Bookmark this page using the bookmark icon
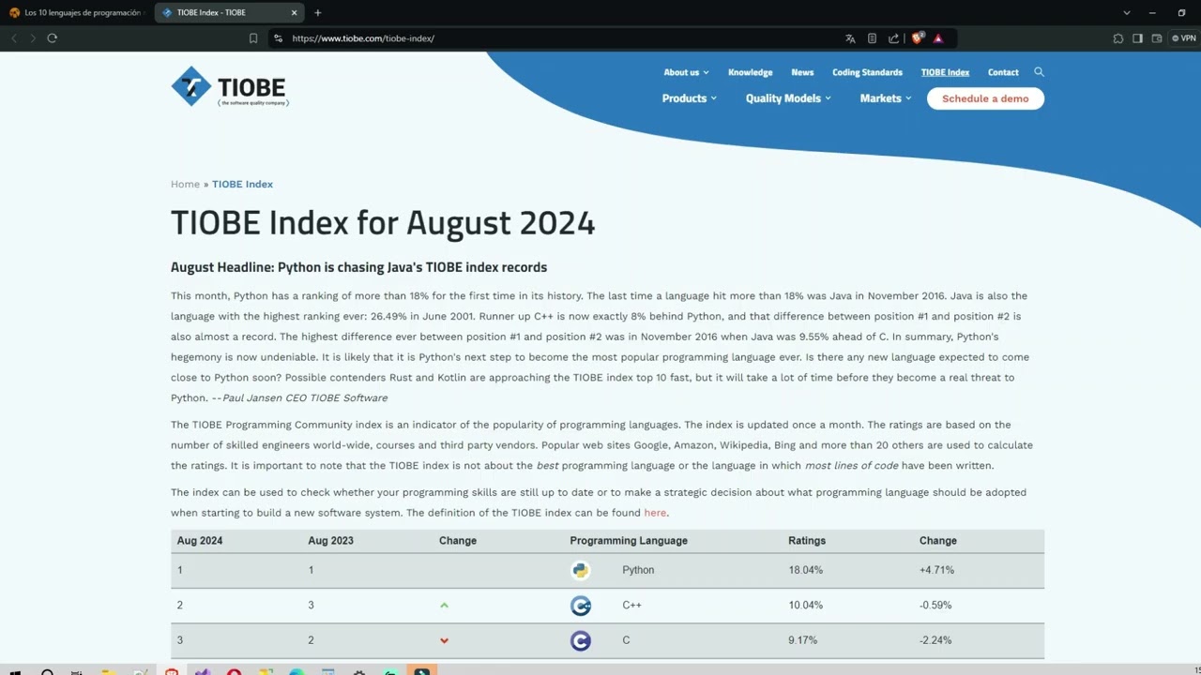 [253, 38]
